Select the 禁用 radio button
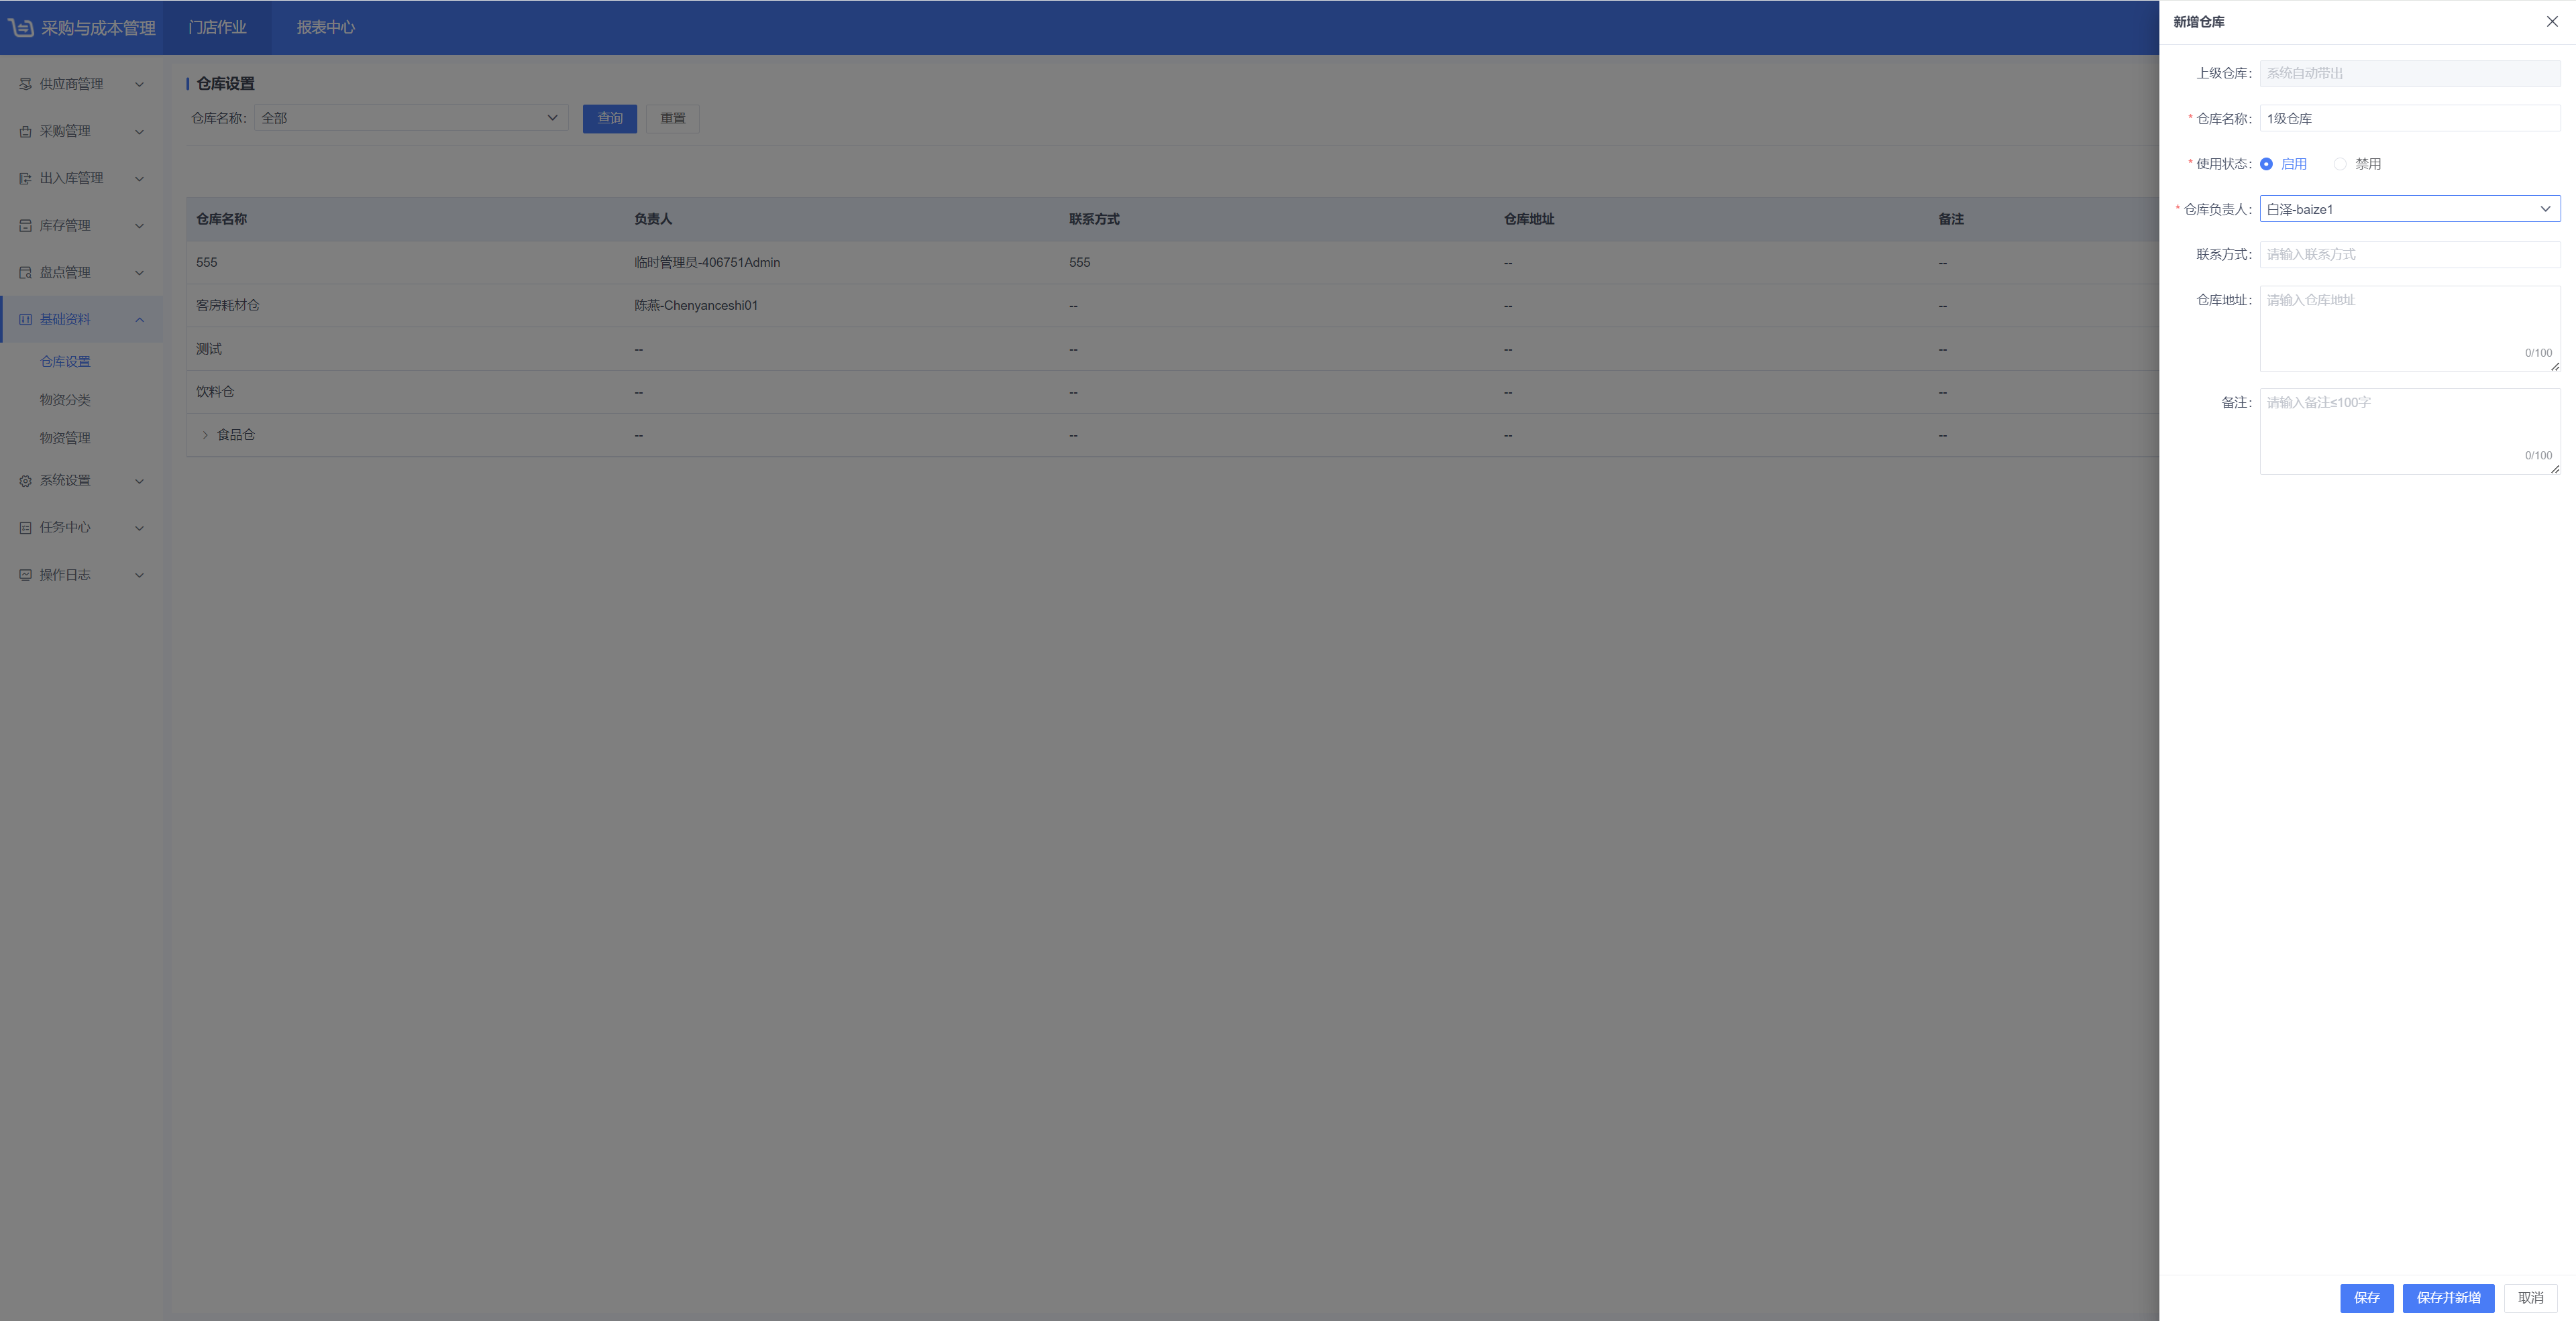The height and width of the screenshot is (1321, 2576). pos(2340,164)
